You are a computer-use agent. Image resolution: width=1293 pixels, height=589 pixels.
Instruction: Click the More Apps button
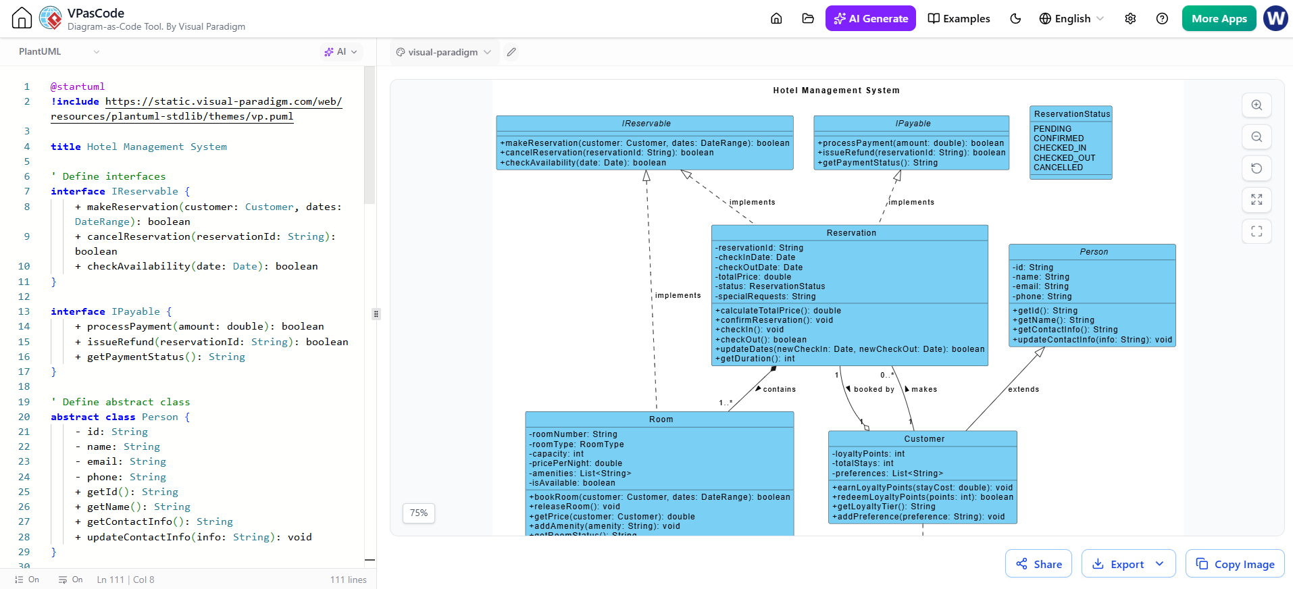tap(1219, 18)
